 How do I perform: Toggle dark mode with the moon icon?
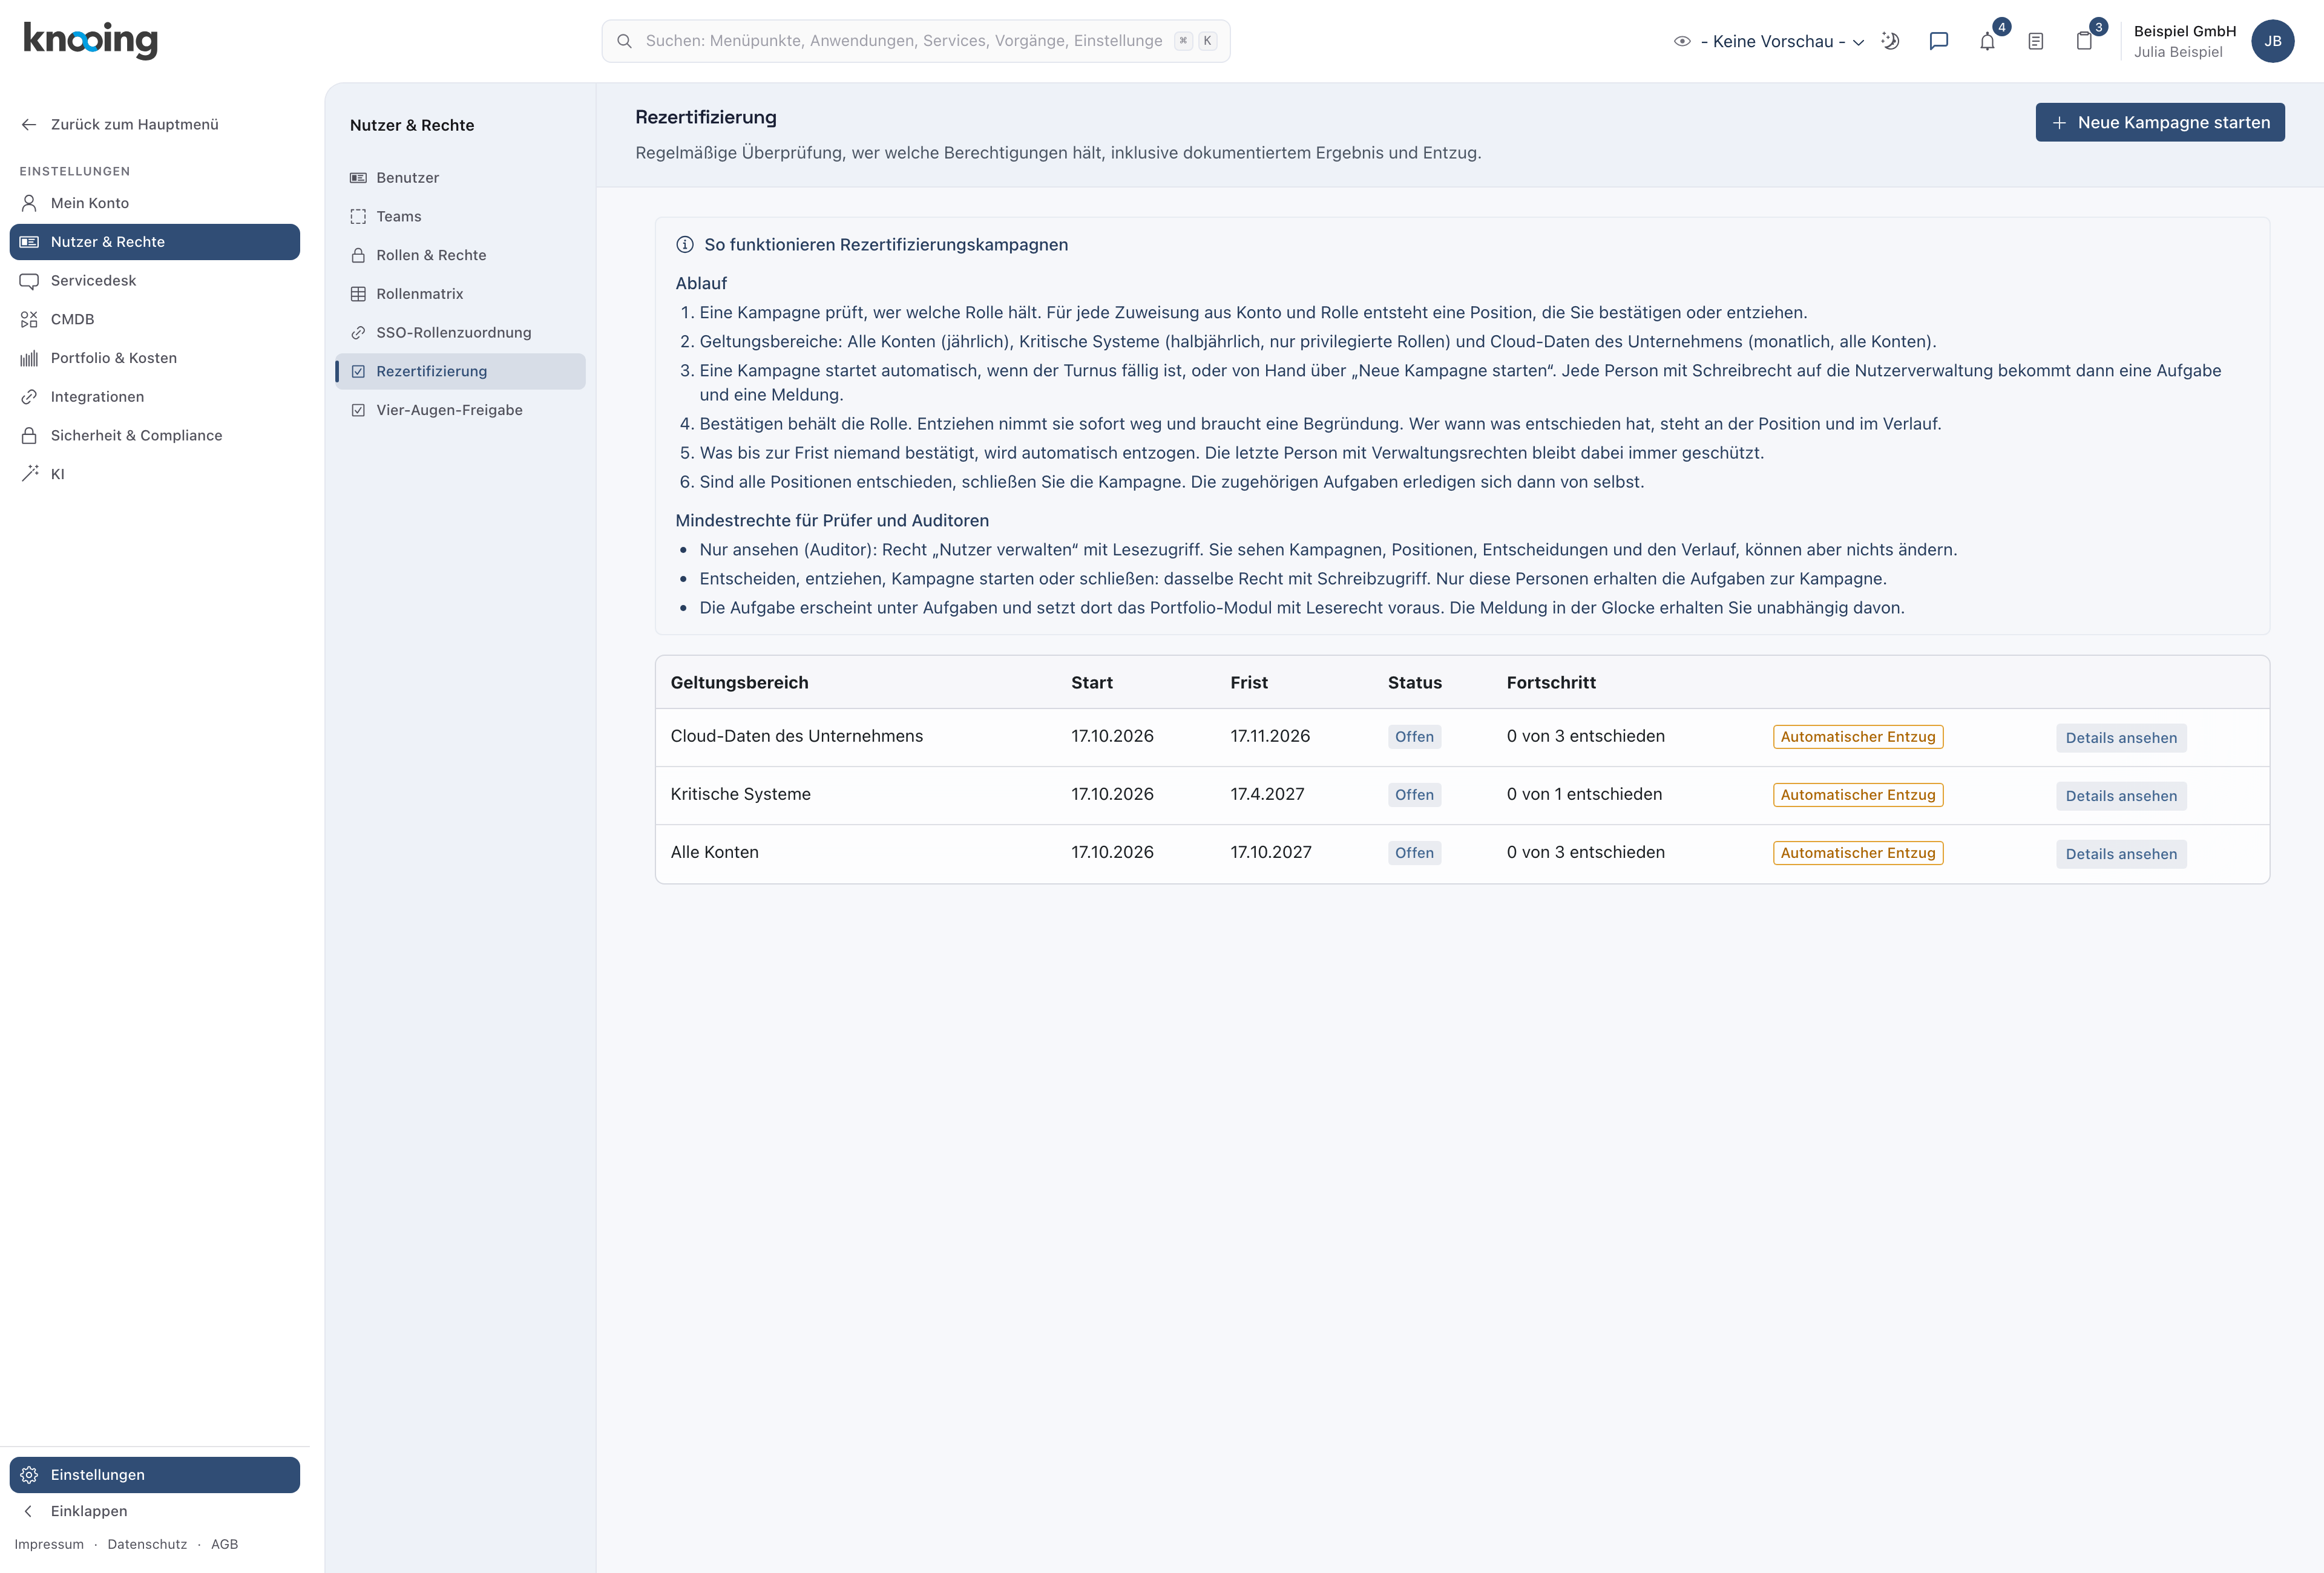pyautogui.click(x=1890, y=41)
